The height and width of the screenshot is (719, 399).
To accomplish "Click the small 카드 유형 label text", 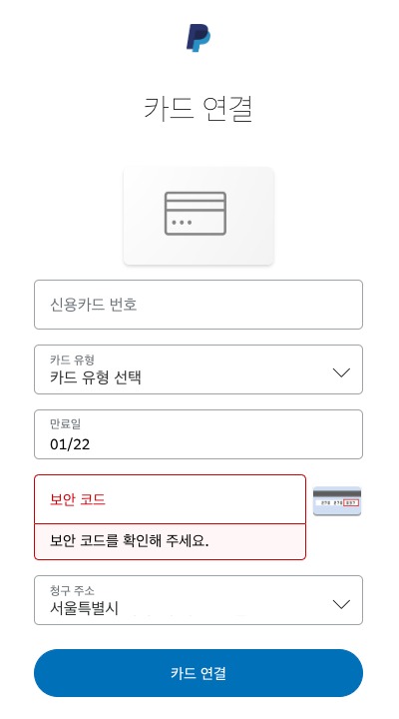I will [x=72, y=359].
